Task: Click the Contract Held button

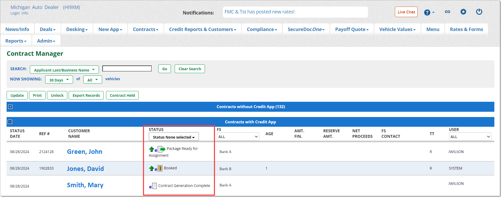Action: [x=122, y=95]
